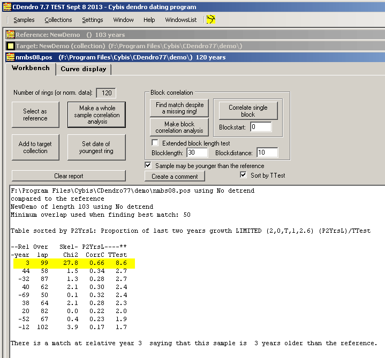The image size is (385, 358).
Task: Uncheck Sample may be younger than the reference
Action: click(148, 165)
